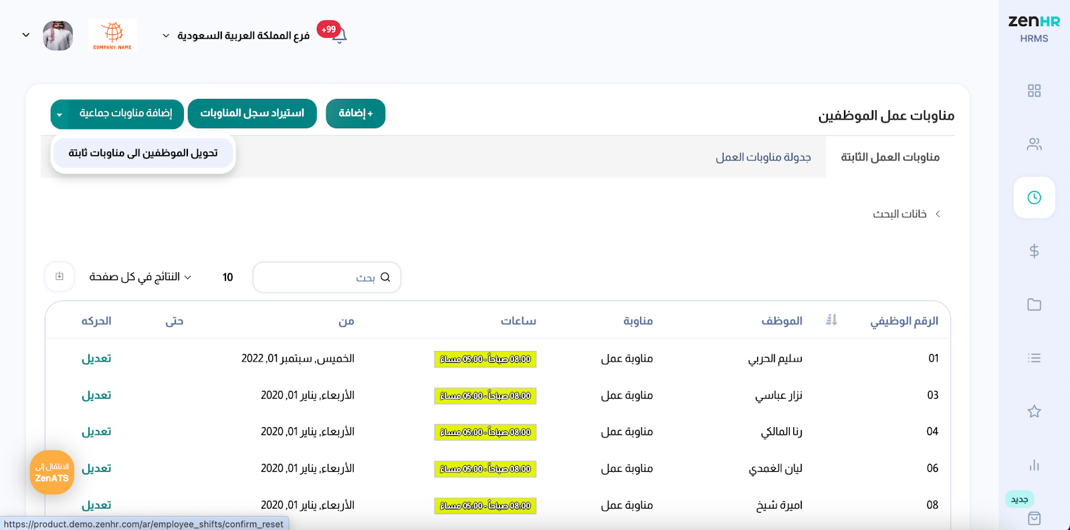Image resolution: width=1070 pixels, height=530 pixels.
Task: Click the من column header
Action: (346, 321)
